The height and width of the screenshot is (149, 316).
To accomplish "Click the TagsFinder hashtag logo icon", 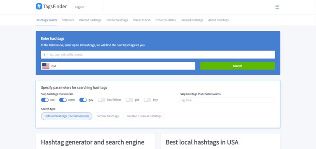I will tap(39, 7).
